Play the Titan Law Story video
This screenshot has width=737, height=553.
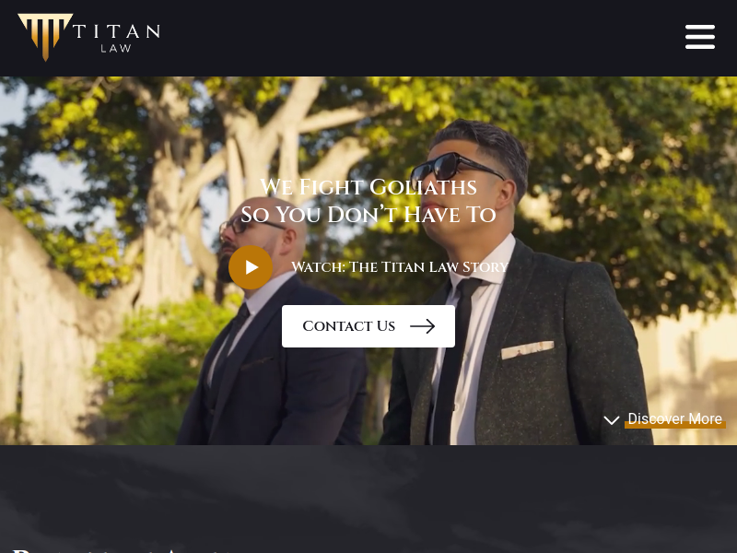pos(251,267)
